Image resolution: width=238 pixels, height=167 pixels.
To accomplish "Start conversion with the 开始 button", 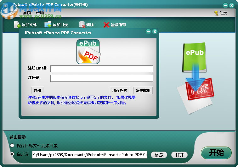I will coord(216,153).
